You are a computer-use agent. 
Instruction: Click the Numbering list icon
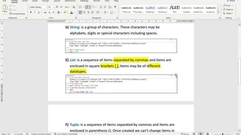[87, 7]
